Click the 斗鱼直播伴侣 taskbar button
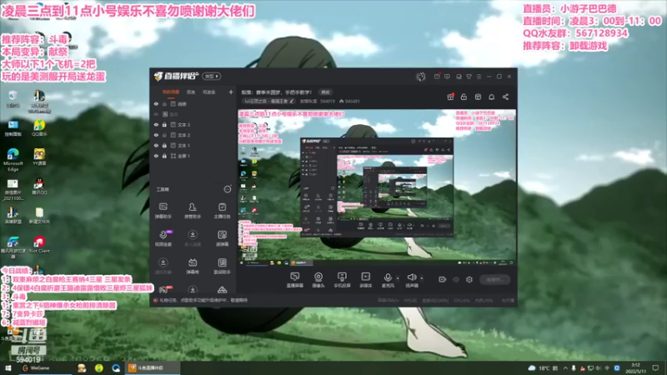667x375 pixels. (x=153, y=367)
